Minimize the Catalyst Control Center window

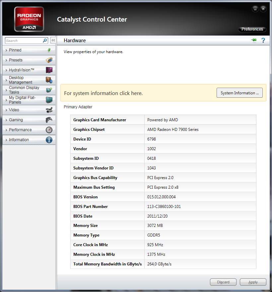[x=255, y=9]
